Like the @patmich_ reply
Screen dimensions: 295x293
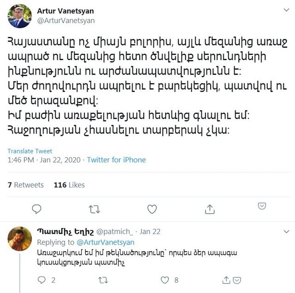click(x=165, y=280)
